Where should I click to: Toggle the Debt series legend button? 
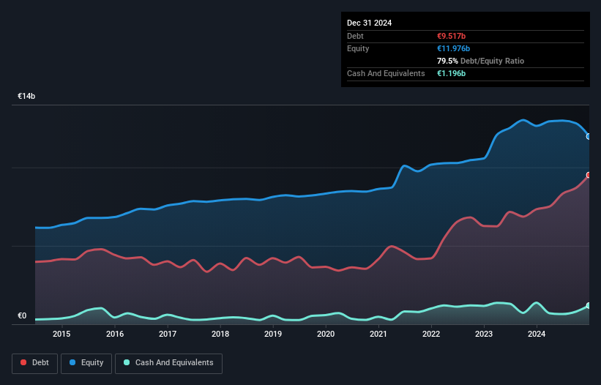coord(35,363)
